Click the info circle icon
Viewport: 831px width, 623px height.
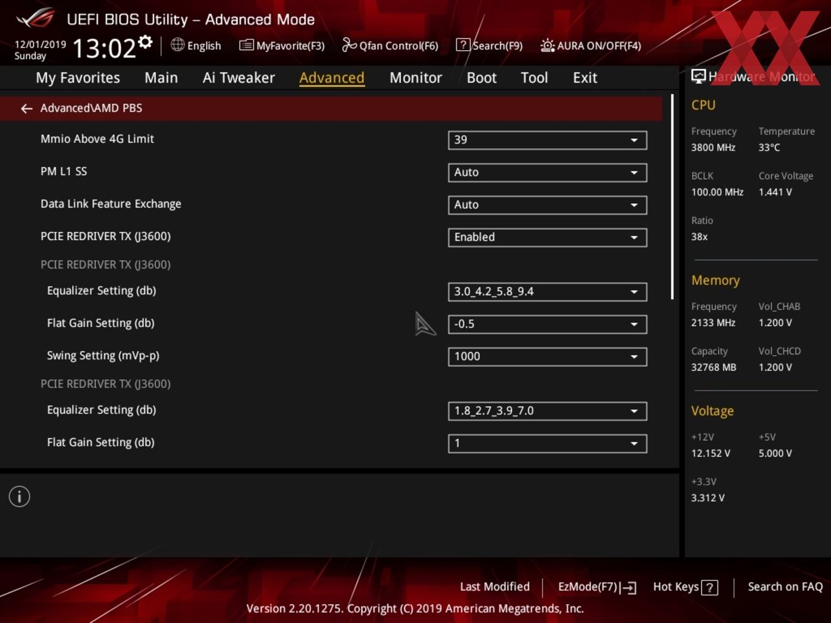click(20, 497)
